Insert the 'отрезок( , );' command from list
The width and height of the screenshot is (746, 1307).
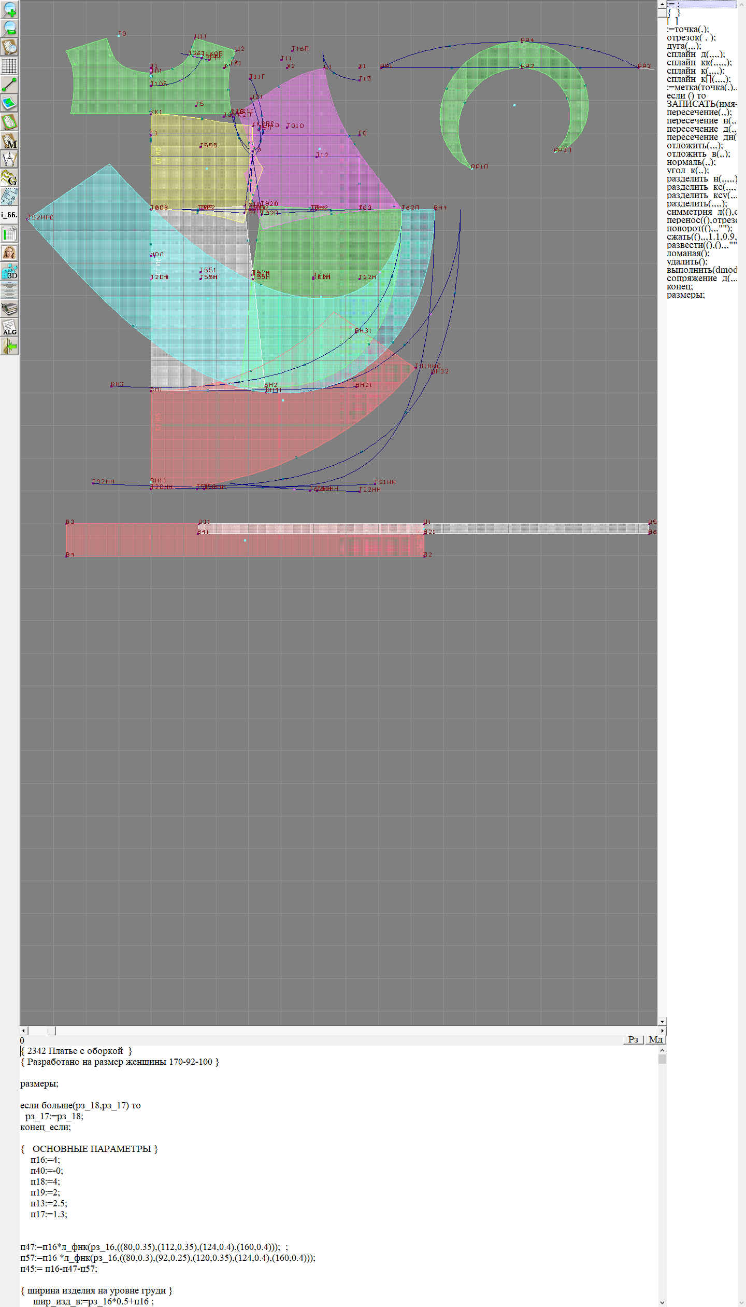click(691, 37)
